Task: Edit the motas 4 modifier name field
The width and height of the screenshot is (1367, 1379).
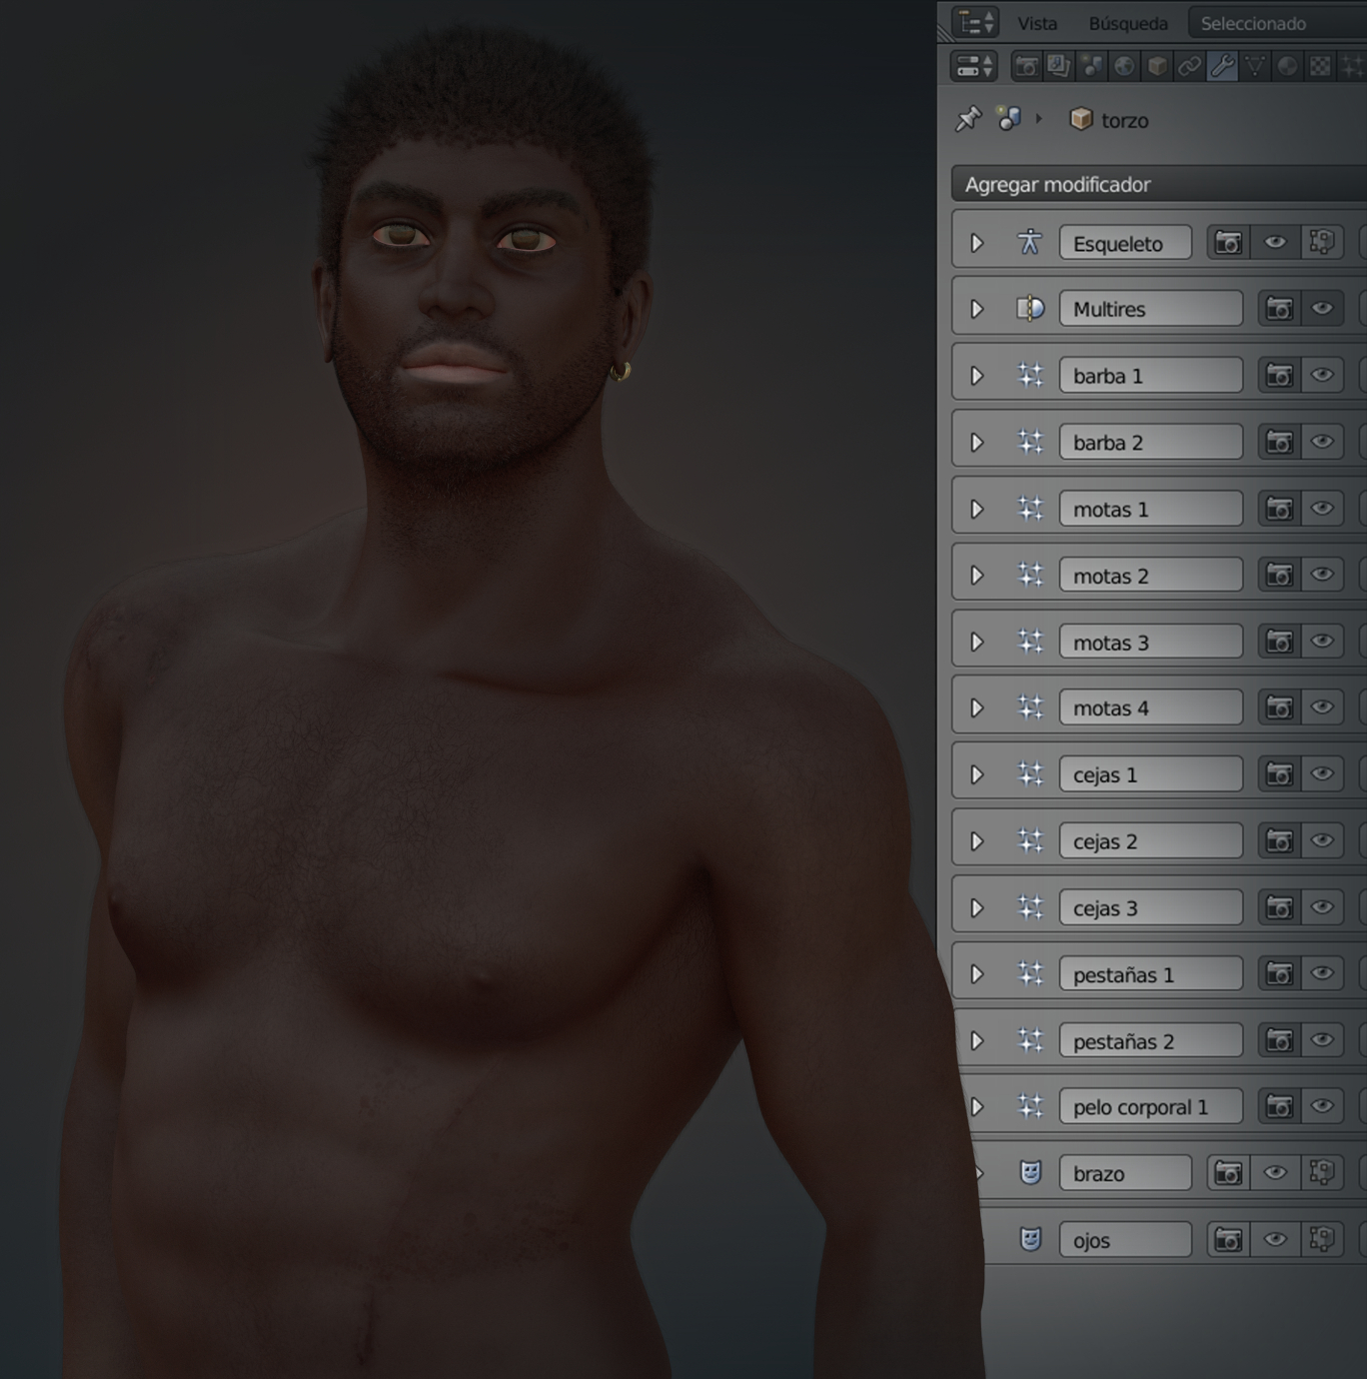Action: point(1151,707)
